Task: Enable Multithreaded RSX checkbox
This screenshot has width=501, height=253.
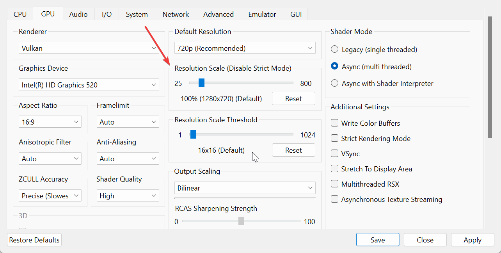Action: [x=335, y=184]
